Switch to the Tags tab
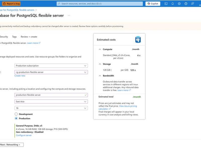201x150 pixels. tap(14, 37)
